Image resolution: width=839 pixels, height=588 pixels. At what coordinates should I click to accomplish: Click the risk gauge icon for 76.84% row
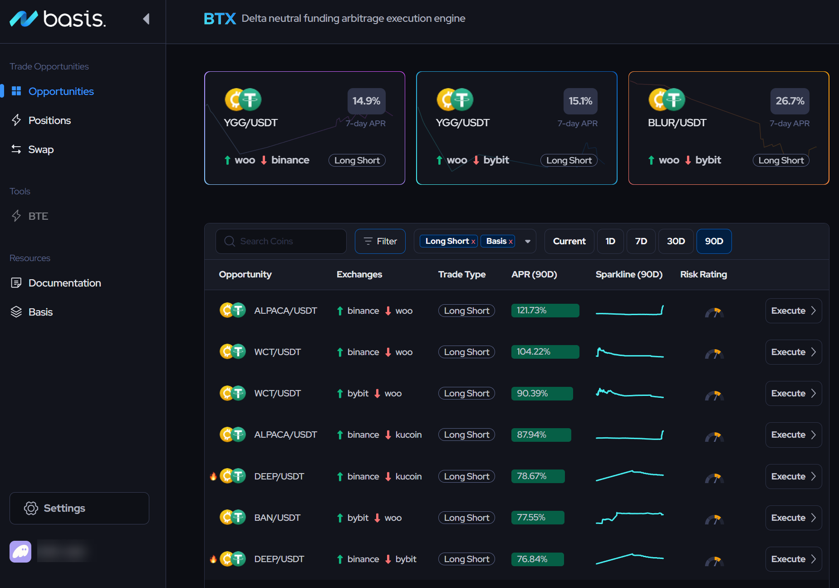pos(714,561)
